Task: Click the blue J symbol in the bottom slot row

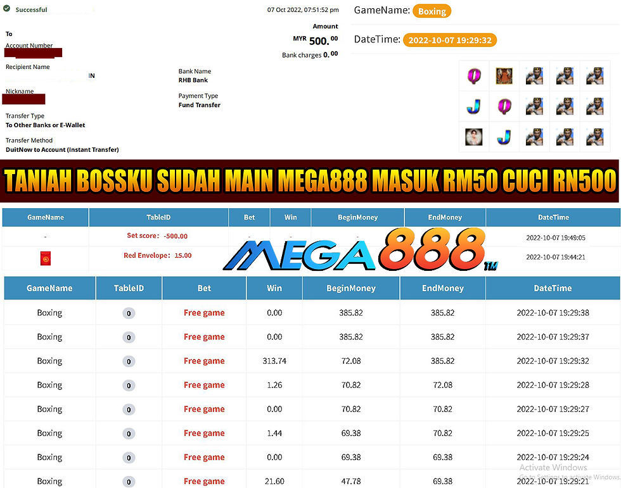Action: [504, 137]
